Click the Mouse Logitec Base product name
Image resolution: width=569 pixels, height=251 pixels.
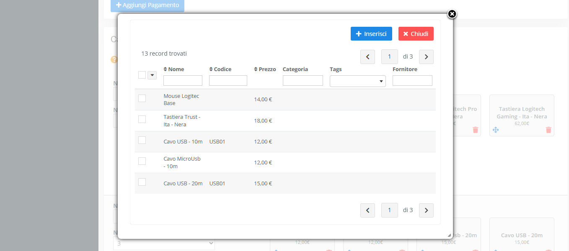[181, 100]
